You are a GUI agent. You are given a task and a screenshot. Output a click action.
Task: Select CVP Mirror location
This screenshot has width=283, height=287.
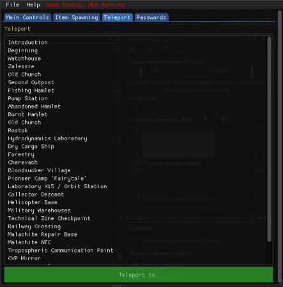coord(24,258)
